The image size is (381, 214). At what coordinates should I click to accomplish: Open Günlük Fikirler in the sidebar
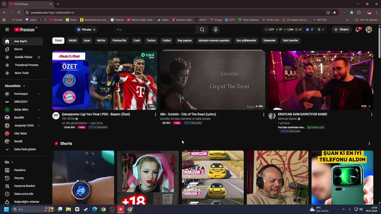coord(23,57)
